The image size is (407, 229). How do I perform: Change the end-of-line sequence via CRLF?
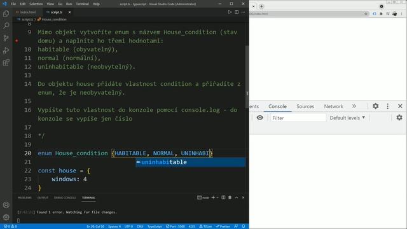(x=140, y=226)
